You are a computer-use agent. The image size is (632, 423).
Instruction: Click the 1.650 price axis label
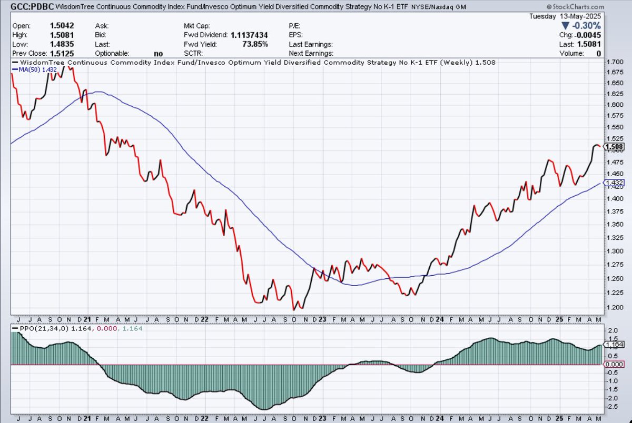click(x=614, y=83)
